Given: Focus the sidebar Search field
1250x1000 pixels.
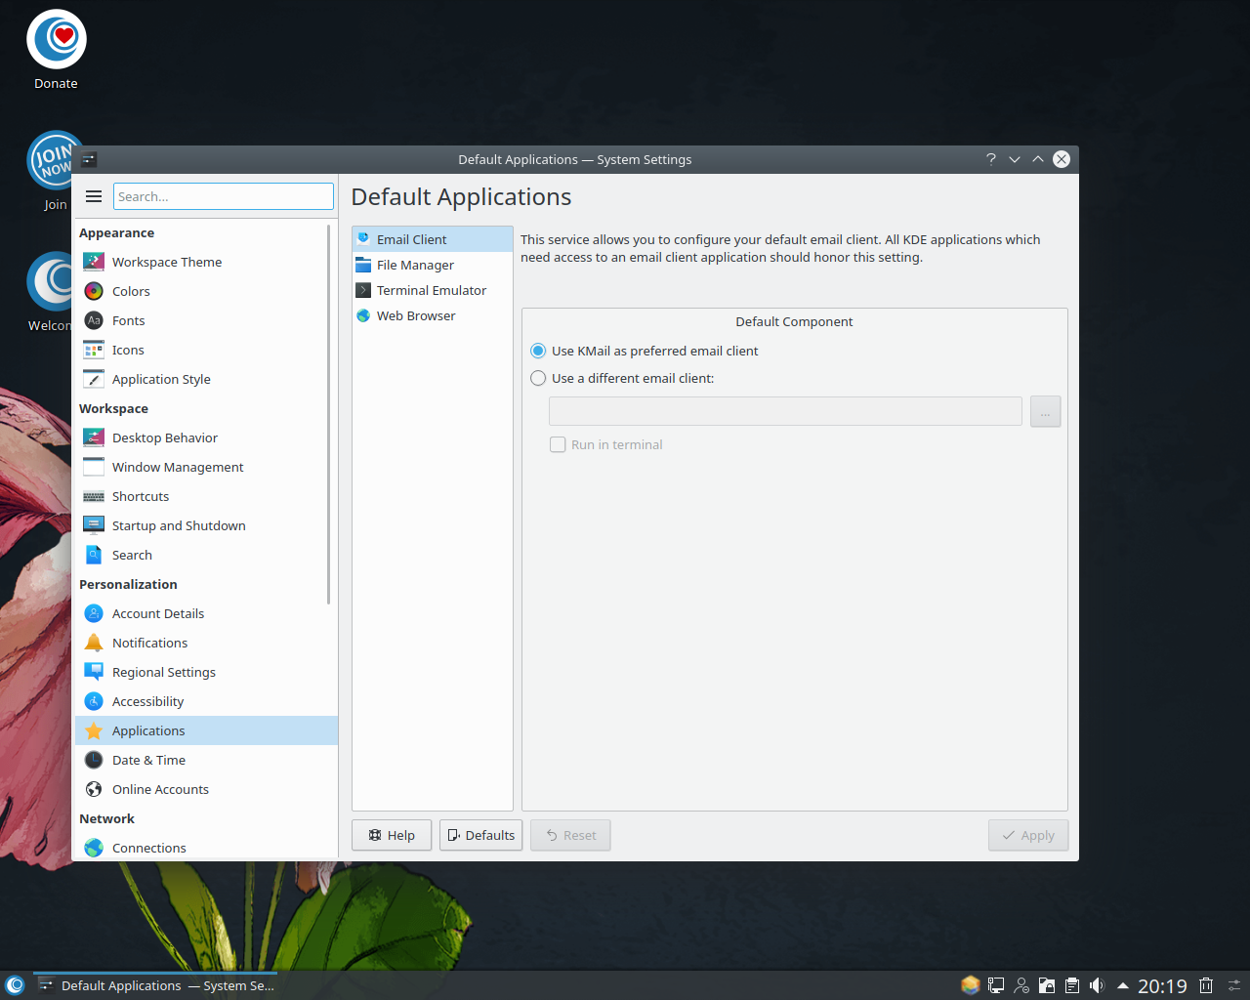Looking at the screenshot, I should point(224,196).
